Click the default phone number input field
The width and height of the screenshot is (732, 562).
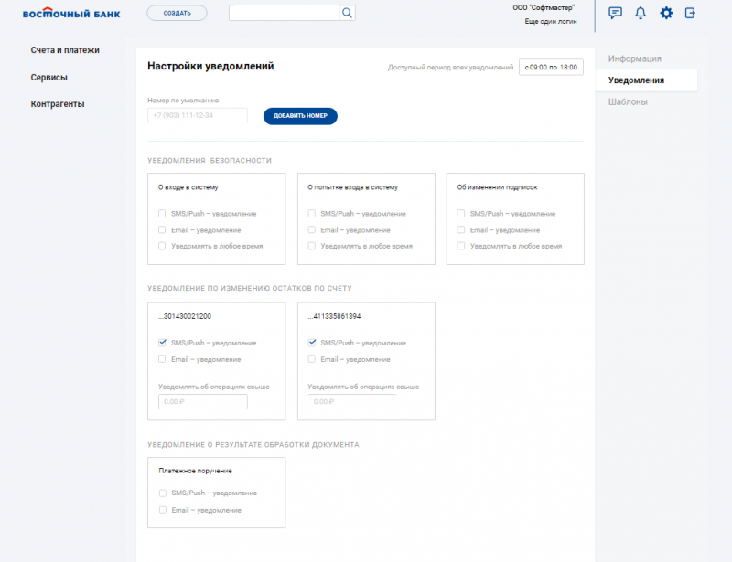pos(197,116)
